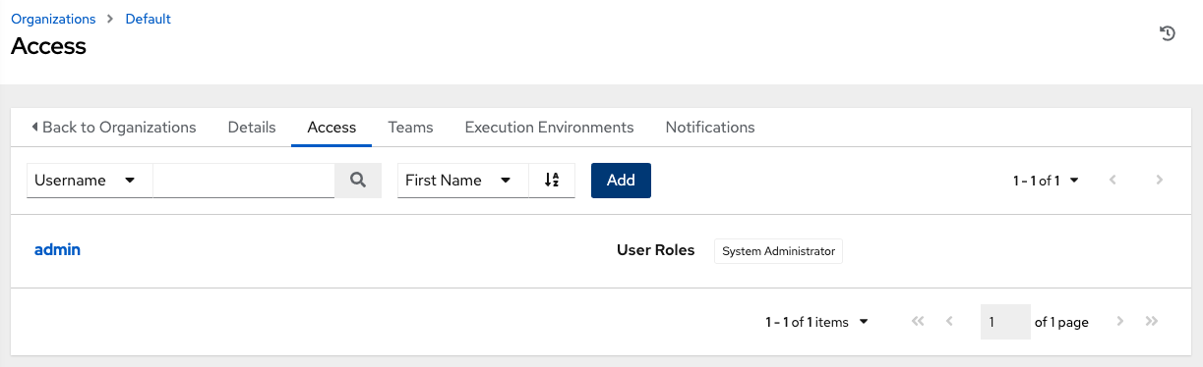Click the Add button

pyautogui.click(x=621, y=181)
